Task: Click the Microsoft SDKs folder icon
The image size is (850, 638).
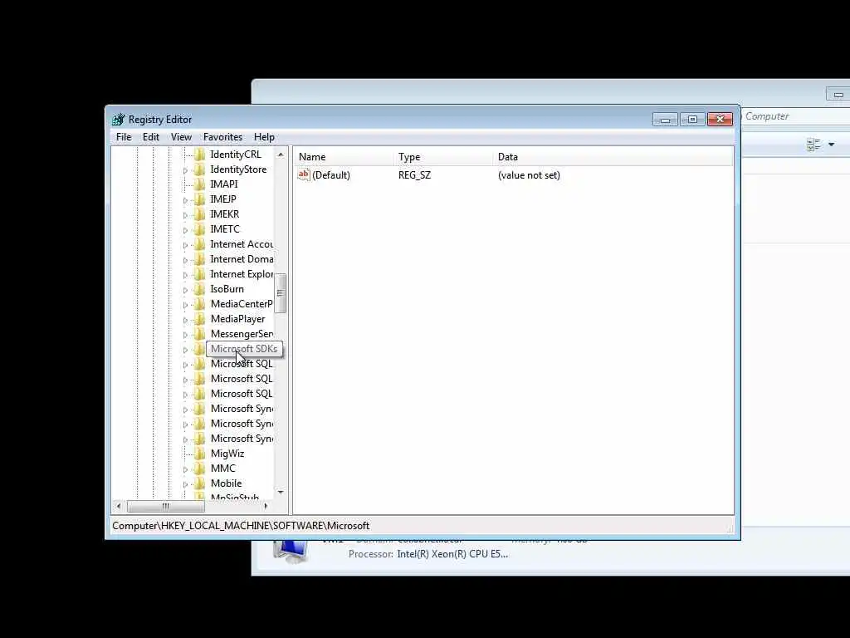Action: 199,349
